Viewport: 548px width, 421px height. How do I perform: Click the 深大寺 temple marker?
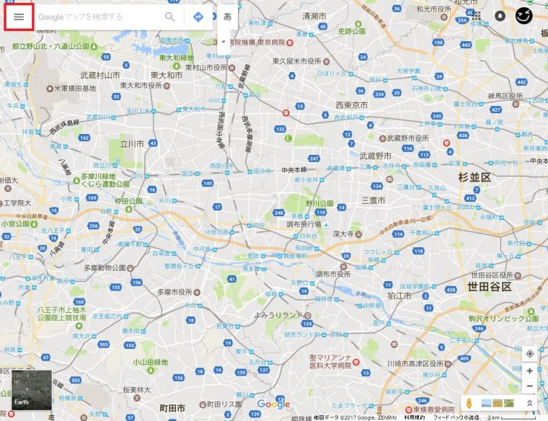[358, 234]
